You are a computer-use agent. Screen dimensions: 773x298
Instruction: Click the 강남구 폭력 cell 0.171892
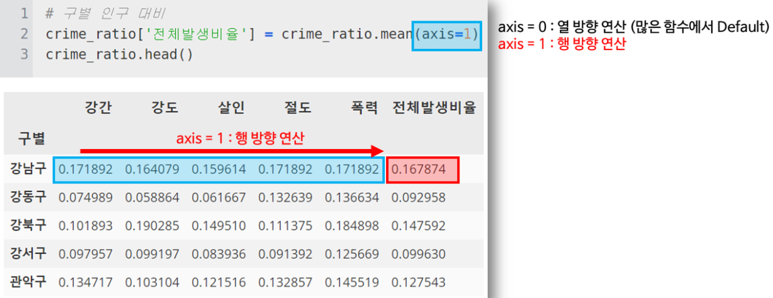(352, 170)
